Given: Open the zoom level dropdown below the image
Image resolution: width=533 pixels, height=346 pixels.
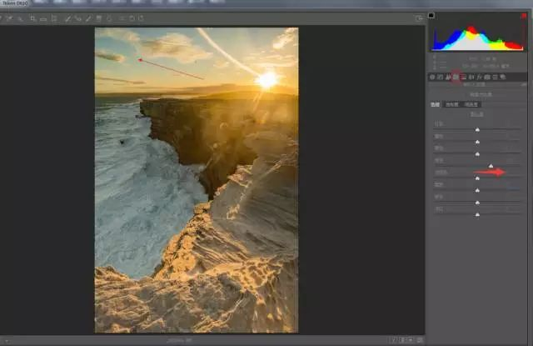Looking at the screenshot, I should (x=183, y=340).
